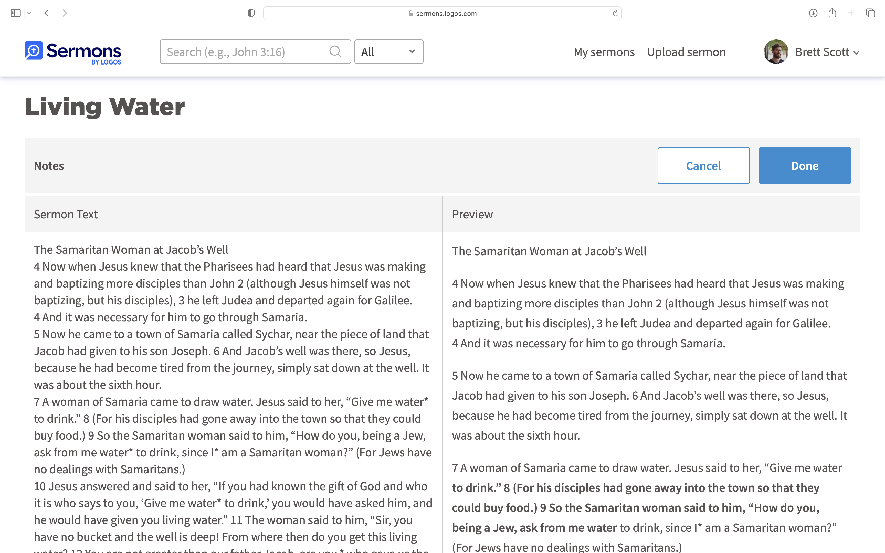This screenshot has width=885, height=553.
Task: Click the Preview panel header
Action: 651,214
